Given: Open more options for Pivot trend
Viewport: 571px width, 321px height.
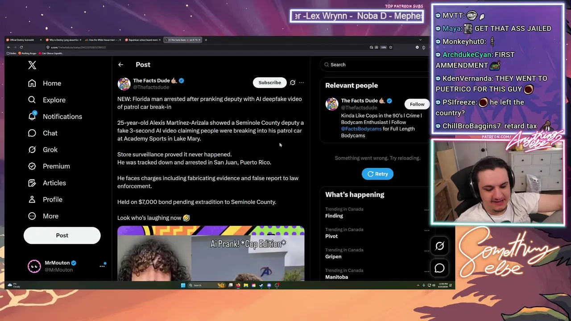Looking at the screenshot, I should tap(426, 230).
